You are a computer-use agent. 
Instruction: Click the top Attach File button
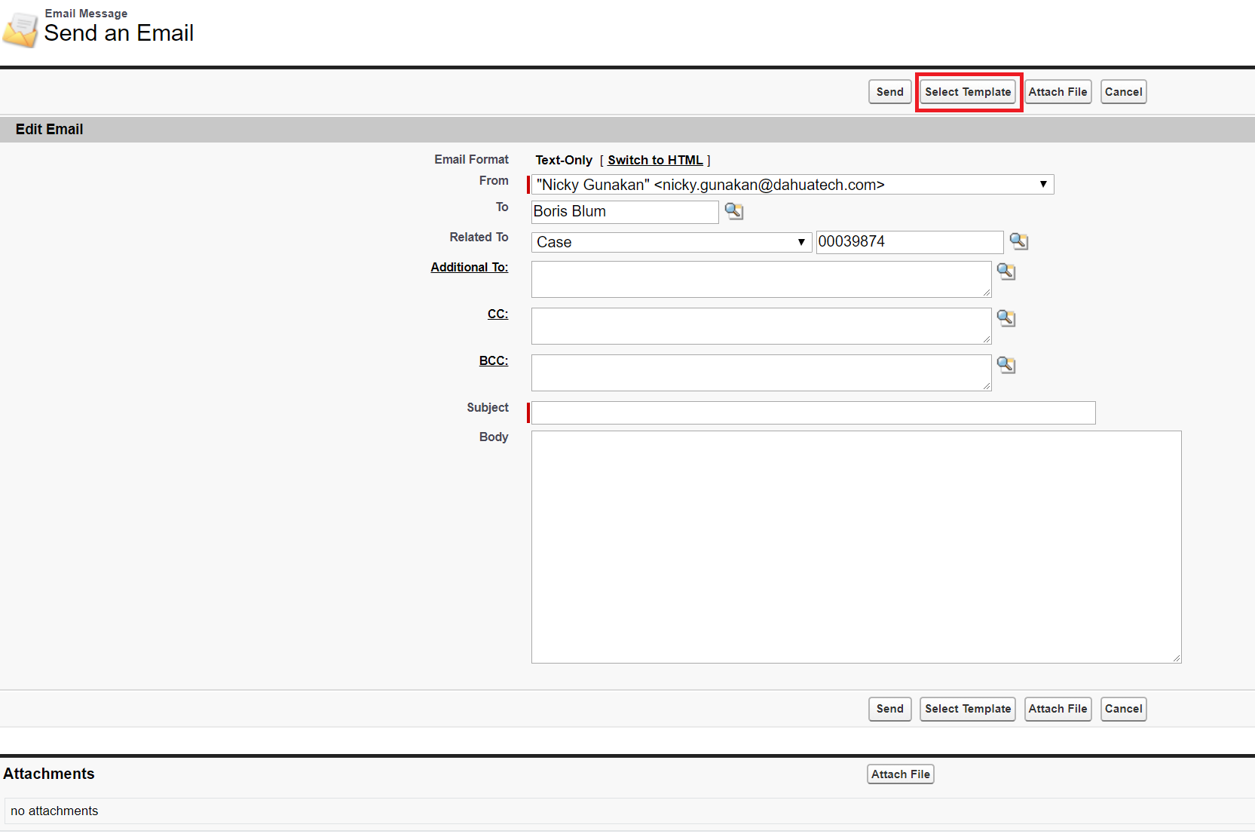[1058, 92]
